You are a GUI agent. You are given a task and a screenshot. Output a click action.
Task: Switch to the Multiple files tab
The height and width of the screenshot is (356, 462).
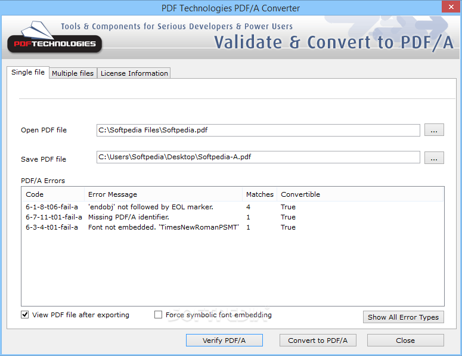point(73,73)
